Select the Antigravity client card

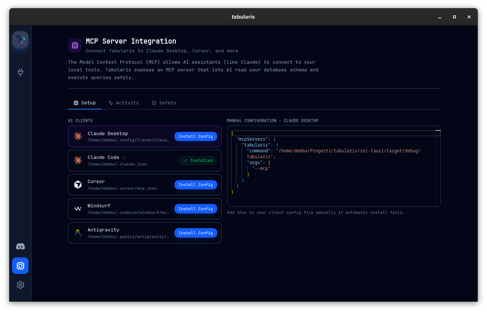pos(145,233)
